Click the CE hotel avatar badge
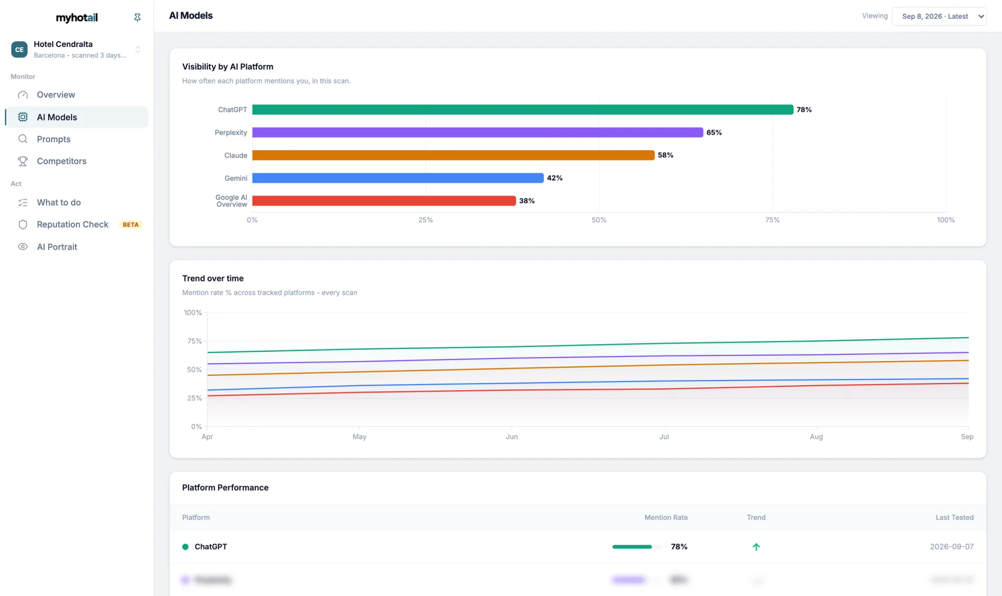 point(19,50)
